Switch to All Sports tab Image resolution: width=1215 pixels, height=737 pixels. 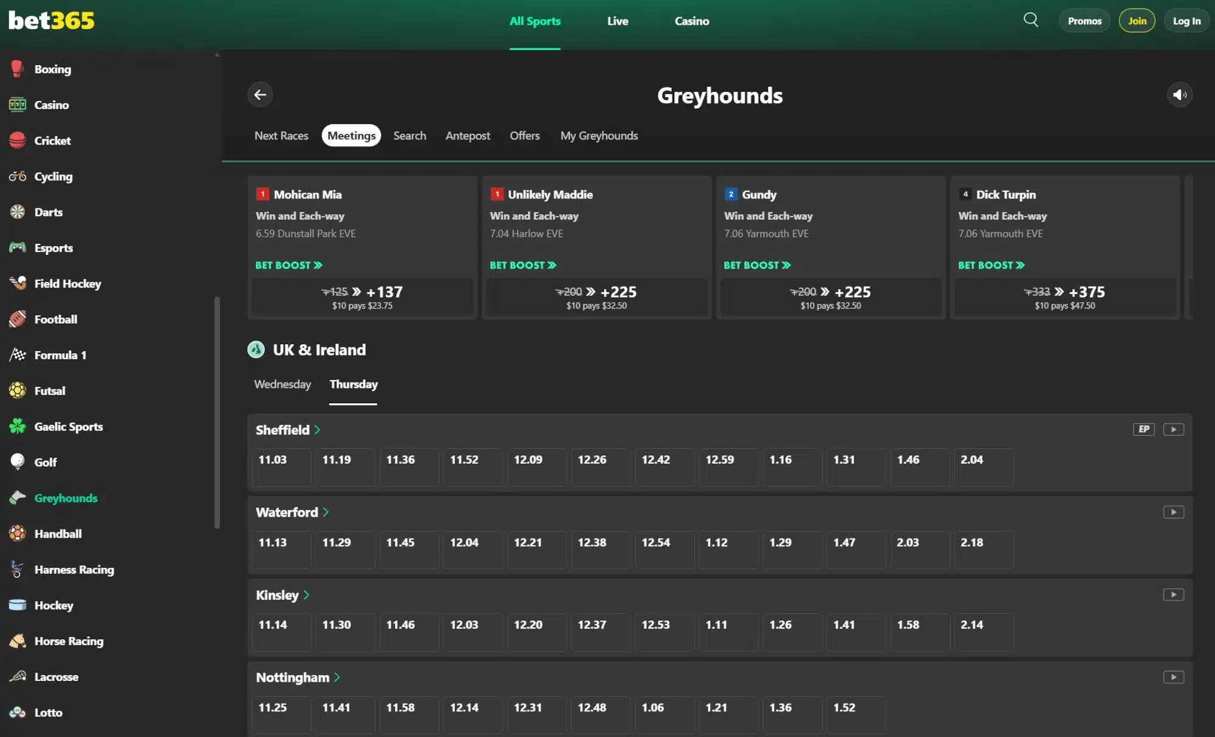535,21
